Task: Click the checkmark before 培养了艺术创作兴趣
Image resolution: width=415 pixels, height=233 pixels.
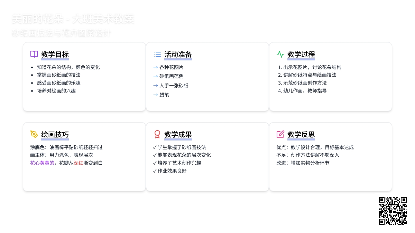Action: [x=155, y=163]
